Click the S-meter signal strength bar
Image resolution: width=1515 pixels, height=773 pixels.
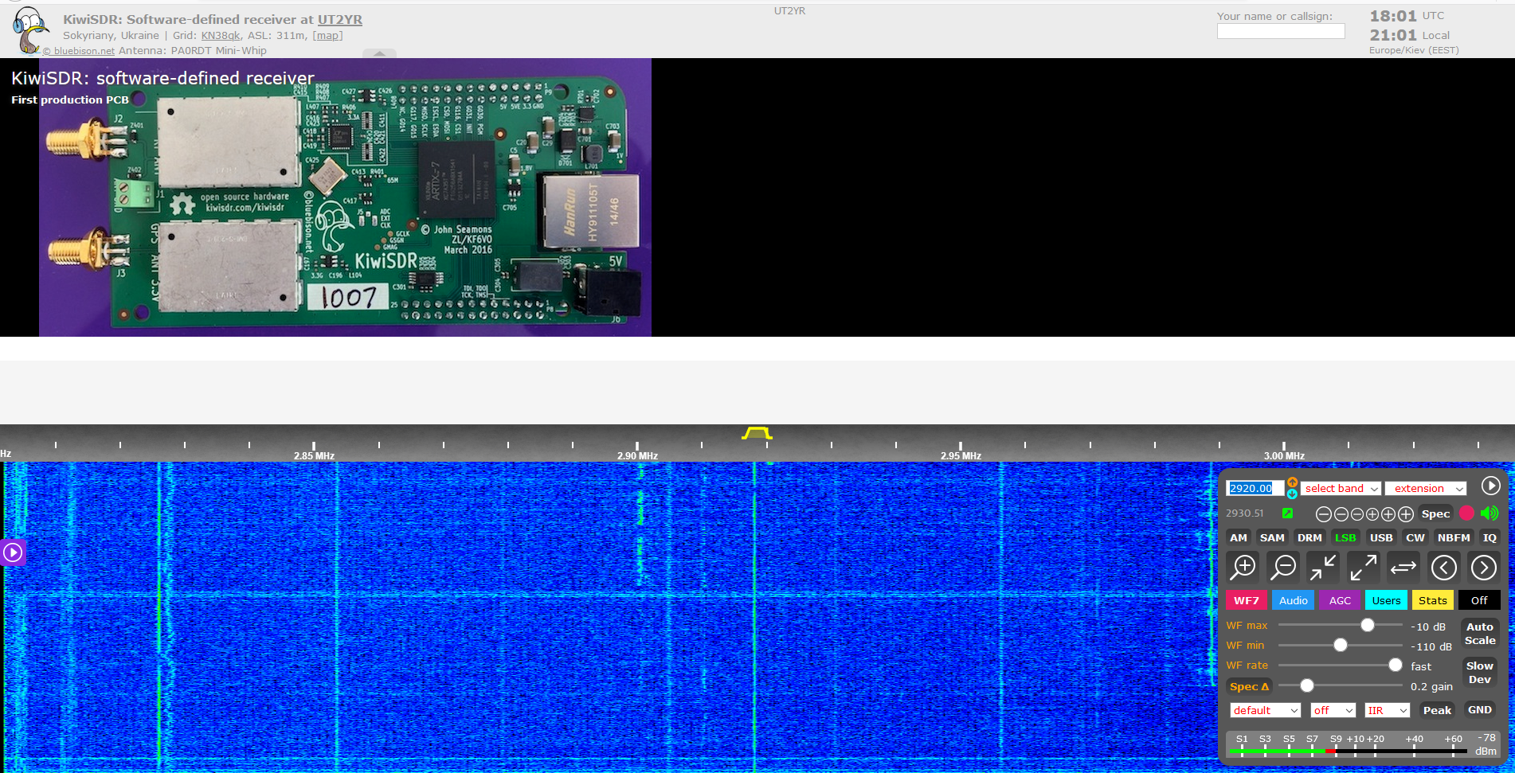(x=1364, y=744)
